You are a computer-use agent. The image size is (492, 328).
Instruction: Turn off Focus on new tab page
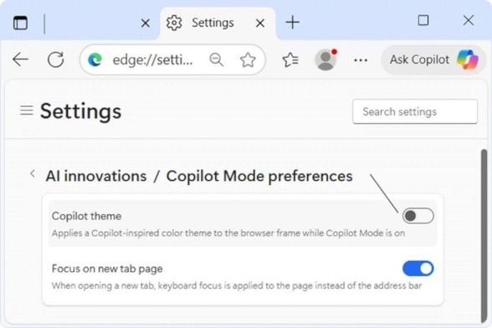418,269
